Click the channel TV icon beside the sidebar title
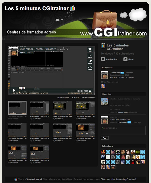The image size is (151, 183). tap(103, 46)
